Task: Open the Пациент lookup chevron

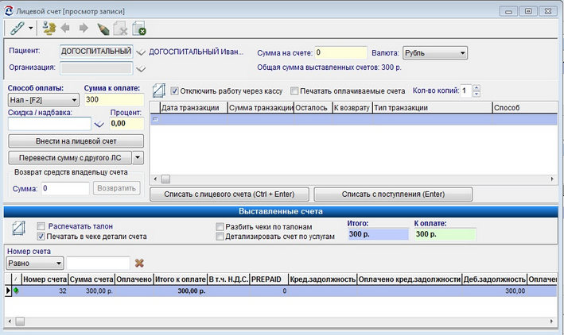Action: pos(141,52)
